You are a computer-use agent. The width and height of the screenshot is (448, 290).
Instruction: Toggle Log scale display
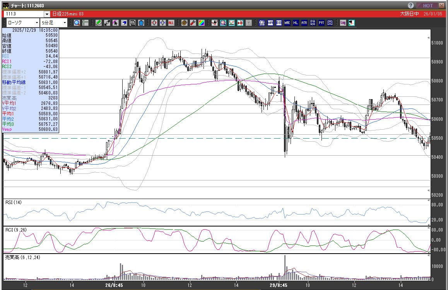(x=343, y=23)
